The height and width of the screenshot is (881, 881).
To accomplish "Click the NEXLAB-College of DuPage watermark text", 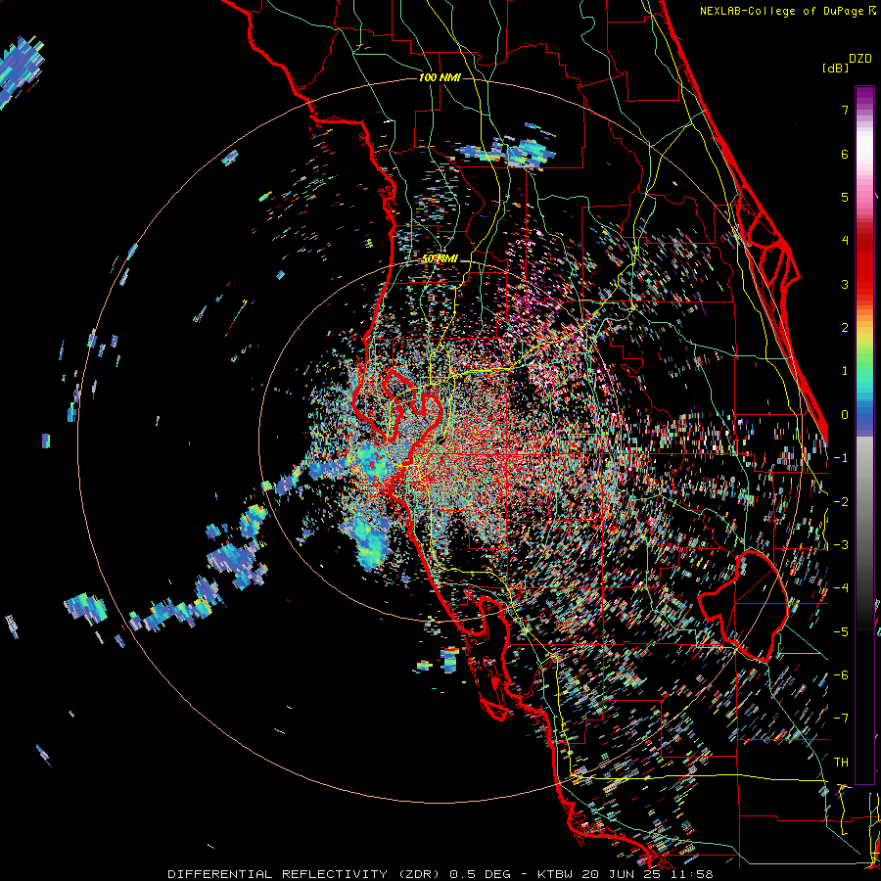I will pos(788,11).
